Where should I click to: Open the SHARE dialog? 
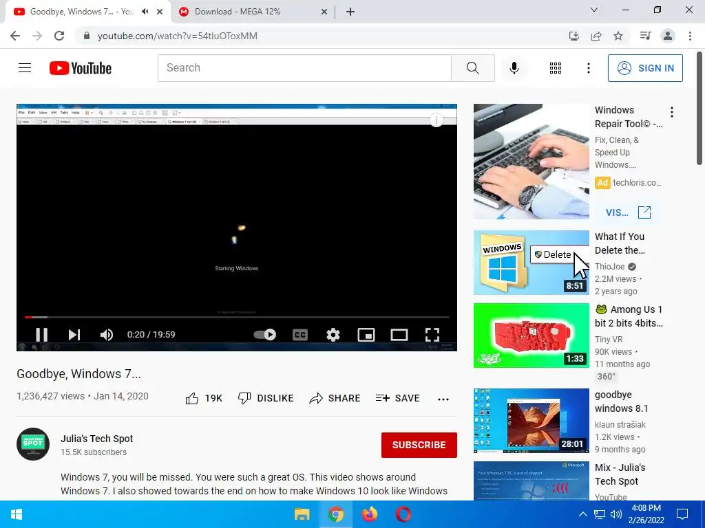pyautogui.click(x=335, y=398)
